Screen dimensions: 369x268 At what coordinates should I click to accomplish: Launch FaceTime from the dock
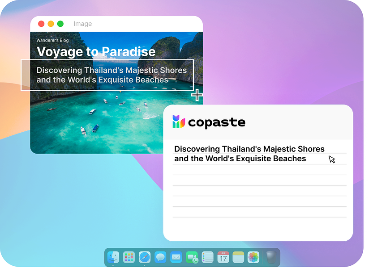[x=192, y=257]
